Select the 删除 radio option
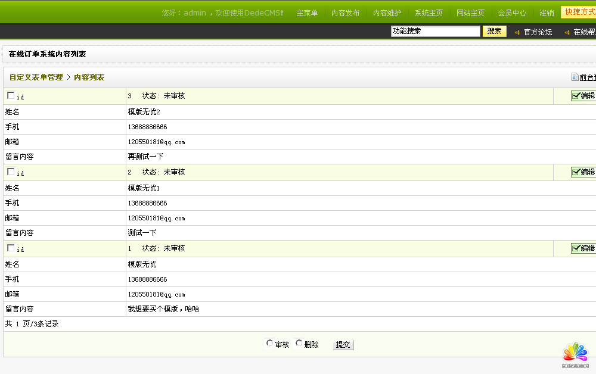 point(299,343)
